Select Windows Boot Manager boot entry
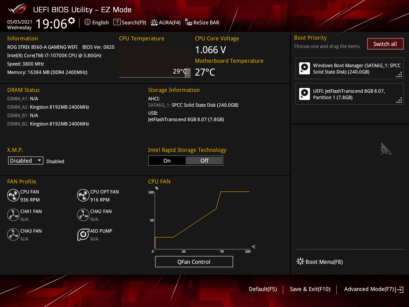Viewport: 409px width, 307px height. coord(349,68)
